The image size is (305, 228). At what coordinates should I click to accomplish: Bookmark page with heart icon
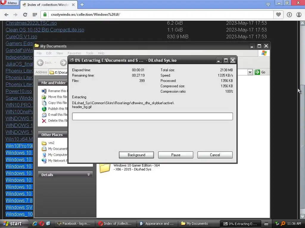point(278,15)
